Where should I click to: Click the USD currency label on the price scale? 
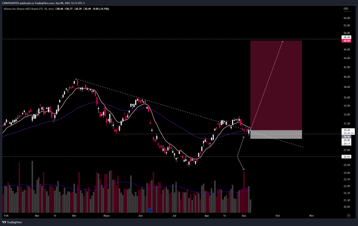pyautogui.click(x=346, y=9)
